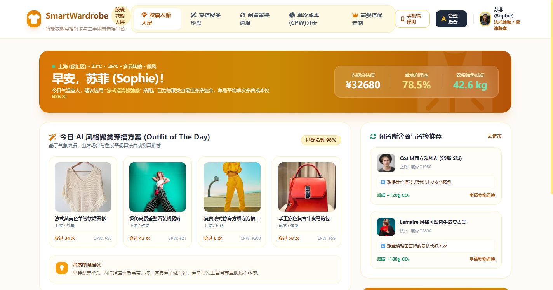Switch to 穿搭聚类沙盘 tab
Screen dimensions: 553x290
click(x=207, y=19)
